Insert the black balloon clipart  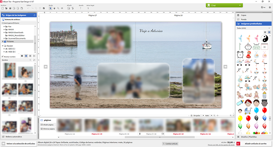(256, 118)
